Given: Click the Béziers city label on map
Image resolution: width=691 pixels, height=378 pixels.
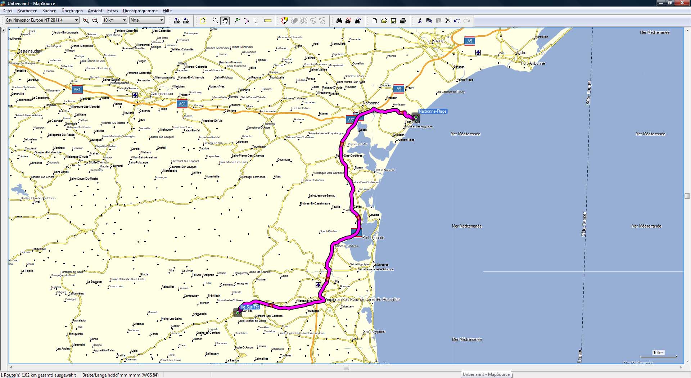Looking at the screenshot, I should click(438, 41).
